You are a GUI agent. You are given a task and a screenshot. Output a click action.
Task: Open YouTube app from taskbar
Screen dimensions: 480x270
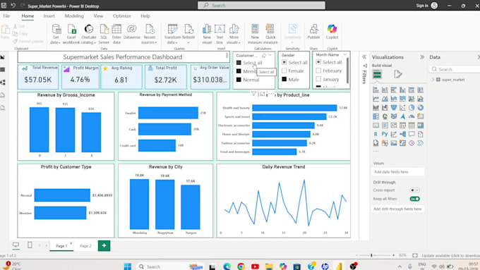[x=255, y=266]
